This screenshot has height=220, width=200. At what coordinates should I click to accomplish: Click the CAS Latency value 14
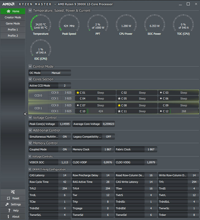[x=65, y=175]
